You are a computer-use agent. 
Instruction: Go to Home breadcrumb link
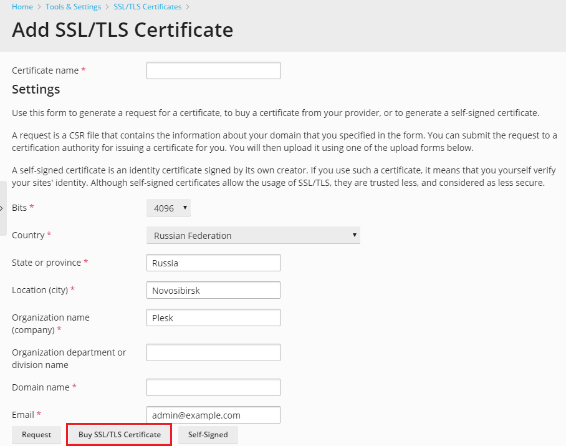(x=22, y=7)
